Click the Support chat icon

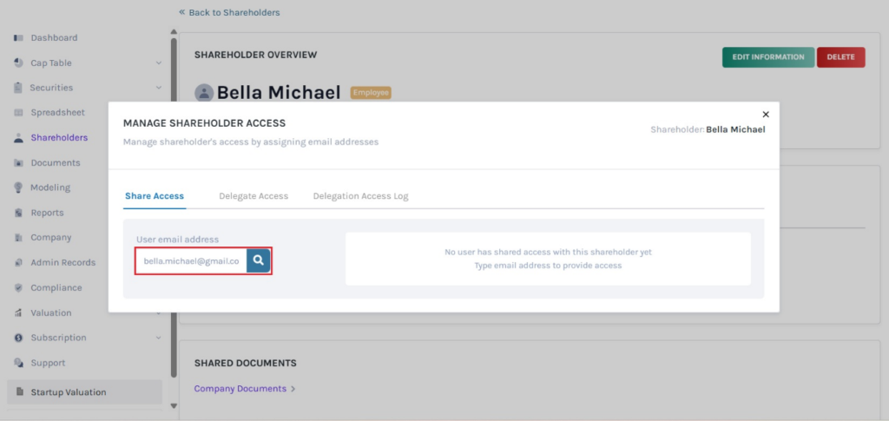[x=18, y=363]
